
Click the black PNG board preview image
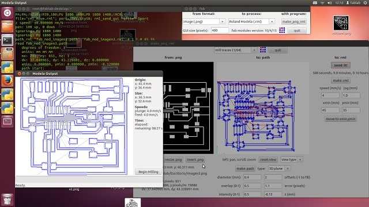189,108
